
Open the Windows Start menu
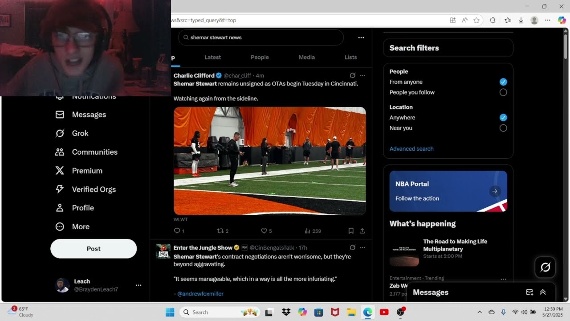(x=170, y=312)
